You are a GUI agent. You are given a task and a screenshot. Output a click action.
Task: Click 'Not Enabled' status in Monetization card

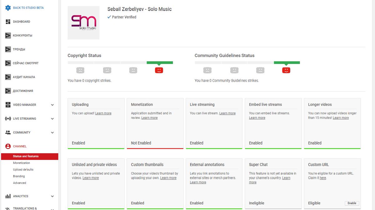point(141,143)
